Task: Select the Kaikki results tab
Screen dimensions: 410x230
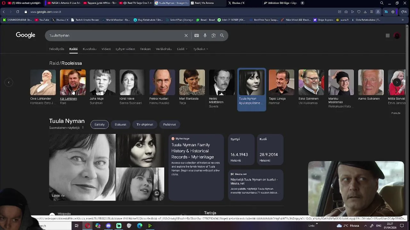Action: pyautogui.click(x=73, y=49)
